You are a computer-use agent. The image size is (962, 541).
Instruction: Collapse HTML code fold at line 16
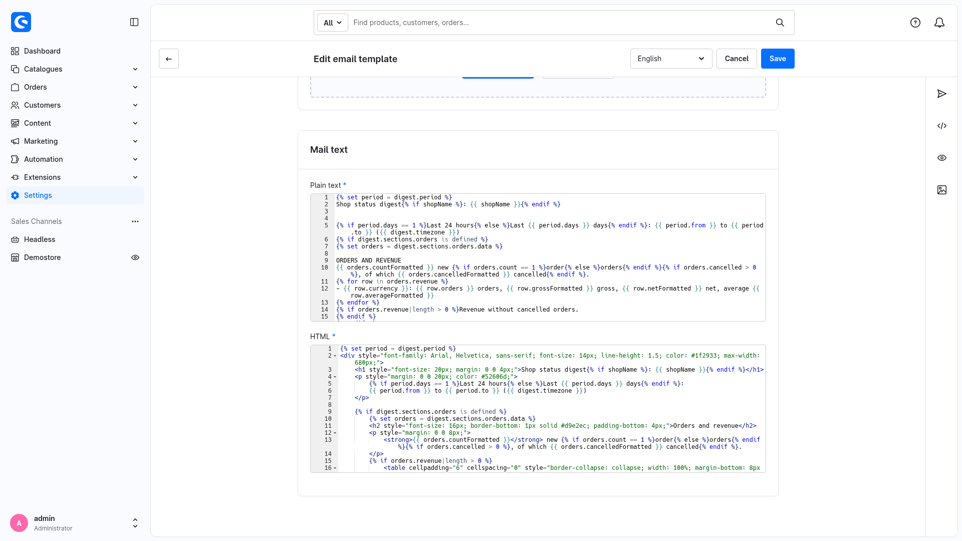pyautogui.click(x=335, y=468)
